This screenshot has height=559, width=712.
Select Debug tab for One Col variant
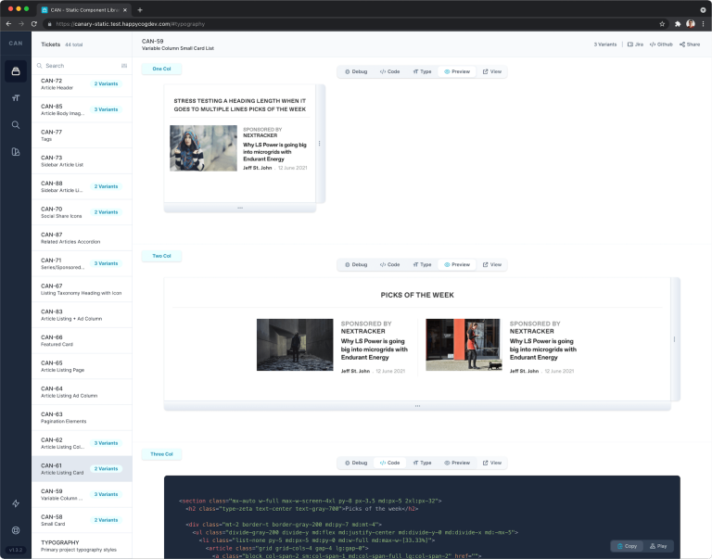[356, 71]
